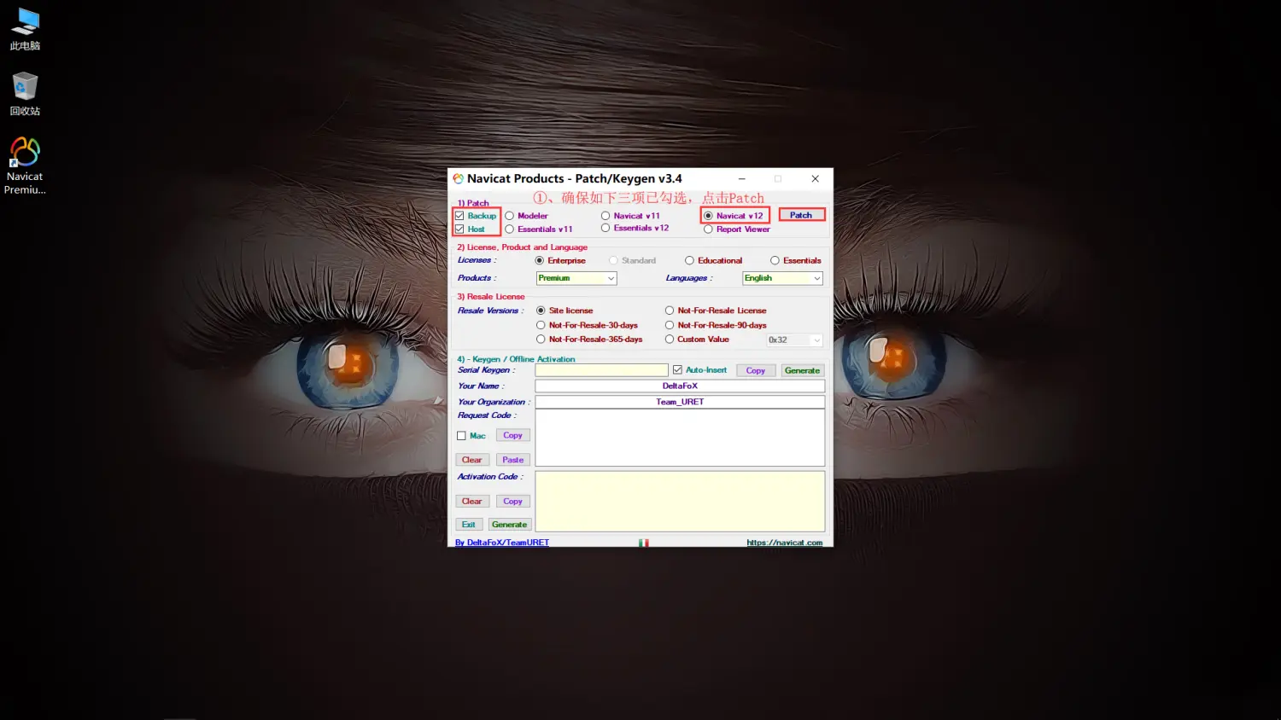Choose Not-For-Resale-30-days option
This screenshot has height=720, width=1281.
pos(541,325)
